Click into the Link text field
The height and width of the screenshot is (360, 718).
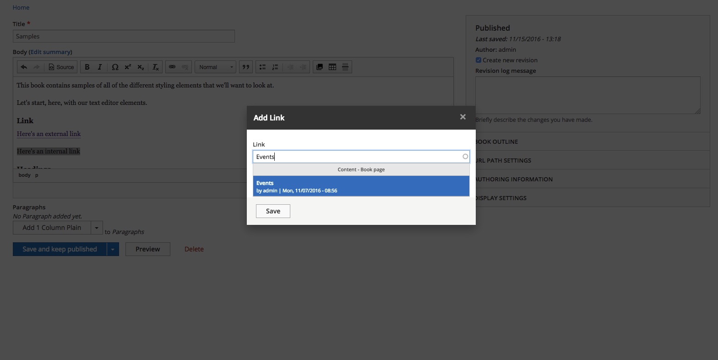[x=357, y=157]
